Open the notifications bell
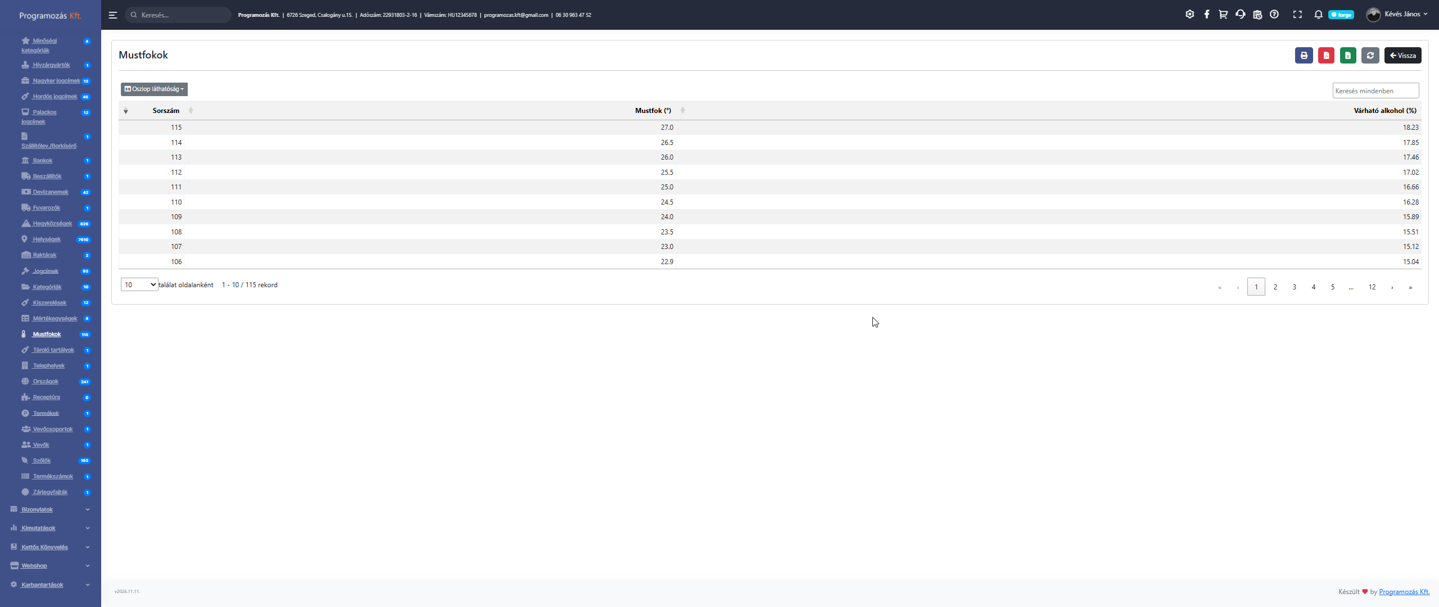 [1318, 15]
